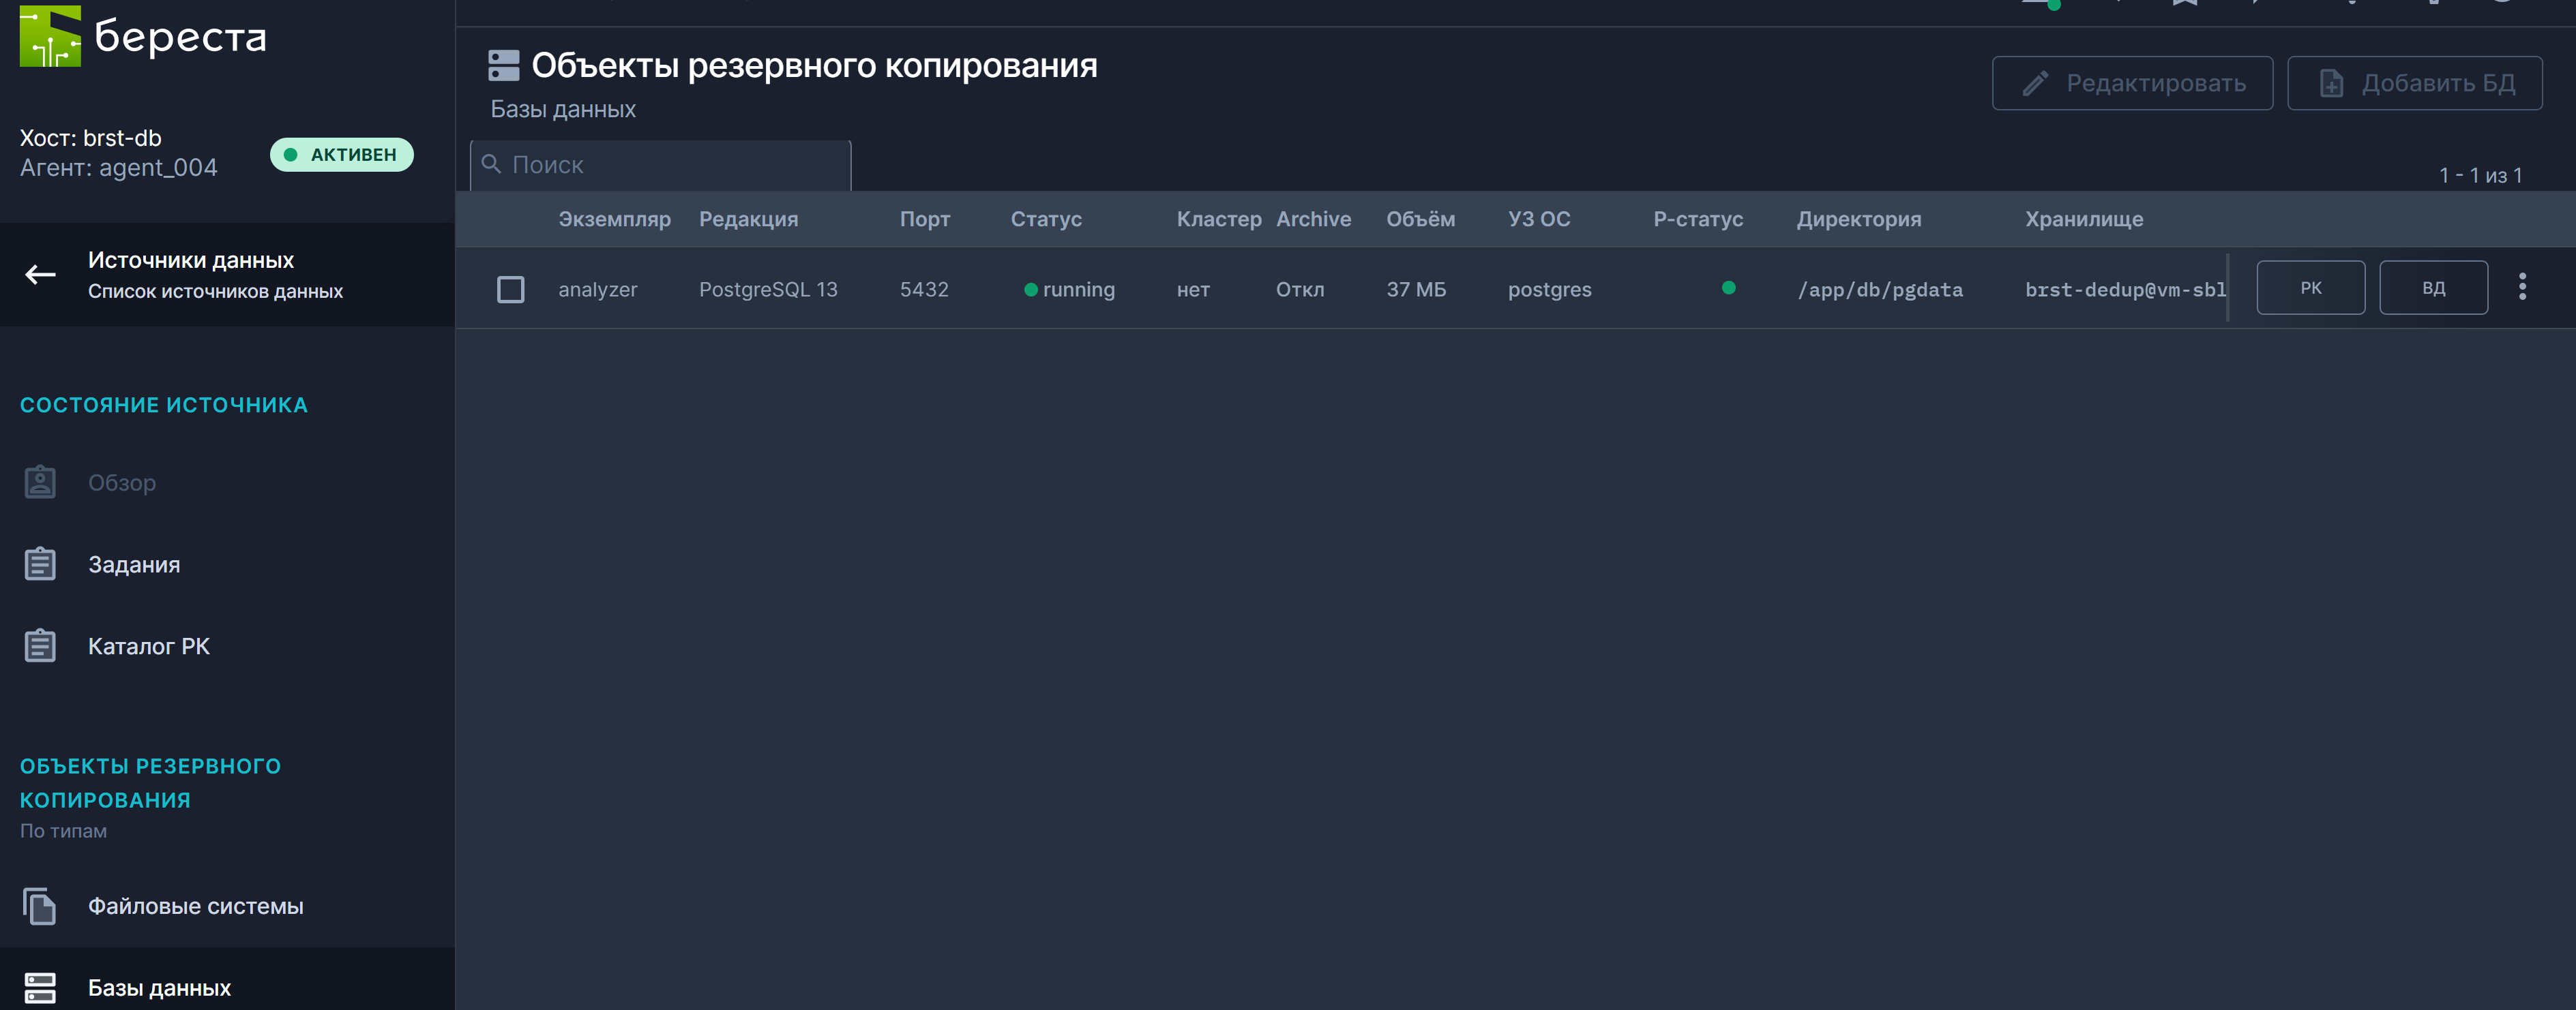Sort the table by the Объём column header

1420,219
